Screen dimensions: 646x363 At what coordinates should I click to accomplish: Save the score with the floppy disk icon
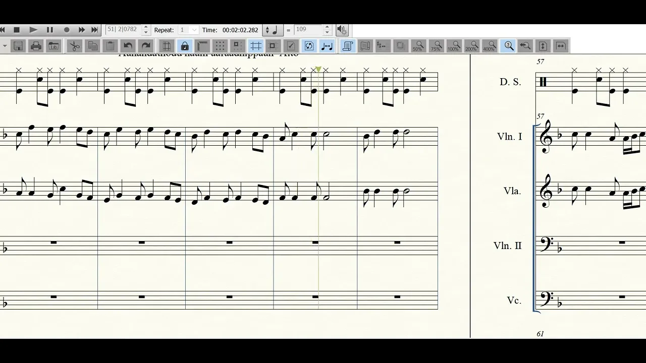(x=18, y=46)
